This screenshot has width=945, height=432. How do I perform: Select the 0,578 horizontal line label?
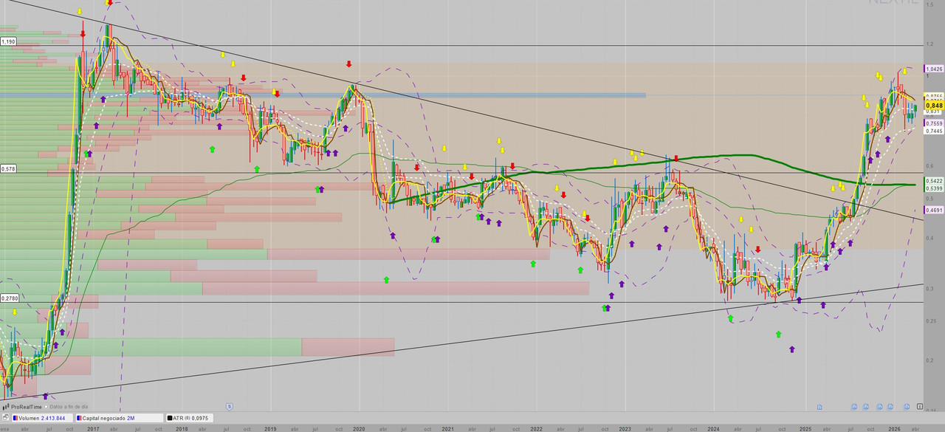[9, 169]
